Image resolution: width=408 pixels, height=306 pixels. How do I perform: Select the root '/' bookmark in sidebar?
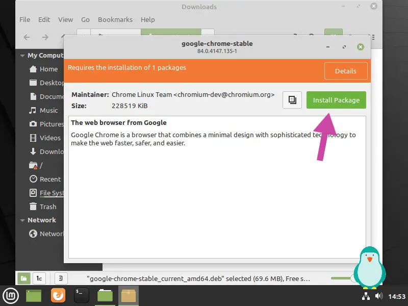point(36,165)
